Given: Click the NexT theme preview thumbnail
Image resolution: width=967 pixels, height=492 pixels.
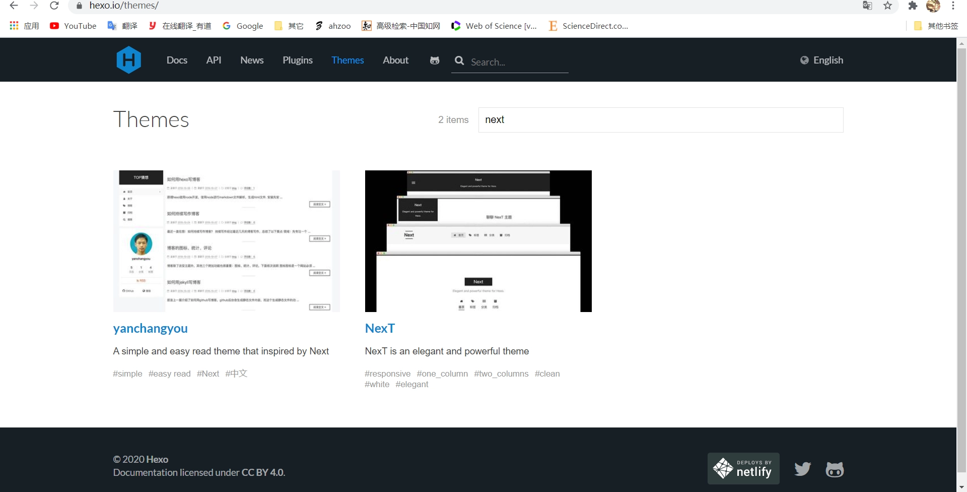Looking at the screenshot, I should pos(478,241).
